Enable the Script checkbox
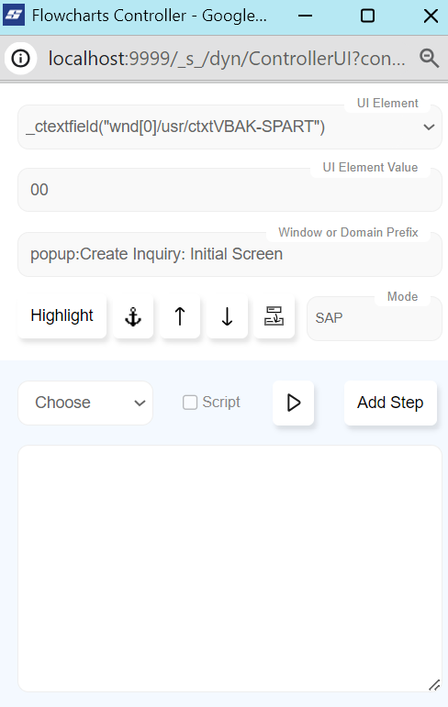The width and height of the screenshot is (448, 707). tap(190, 403)
